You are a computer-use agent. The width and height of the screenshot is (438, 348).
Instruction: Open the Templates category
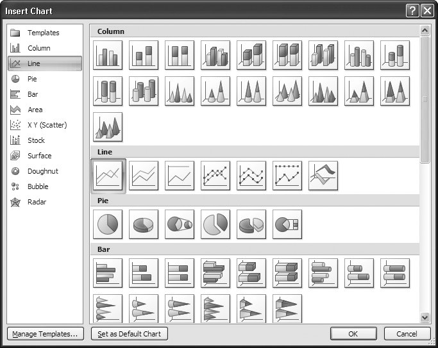click(43, 33)
